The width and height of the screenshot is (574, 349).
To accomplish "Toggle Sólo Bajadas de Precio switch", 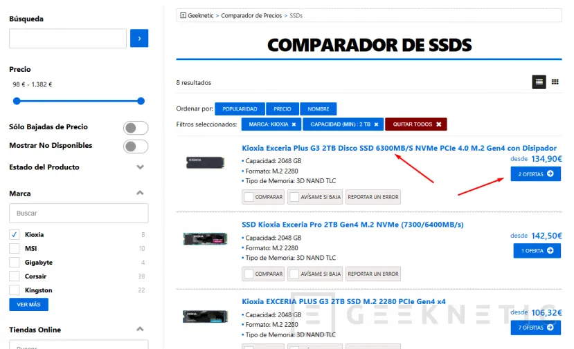I will (136, 128).
